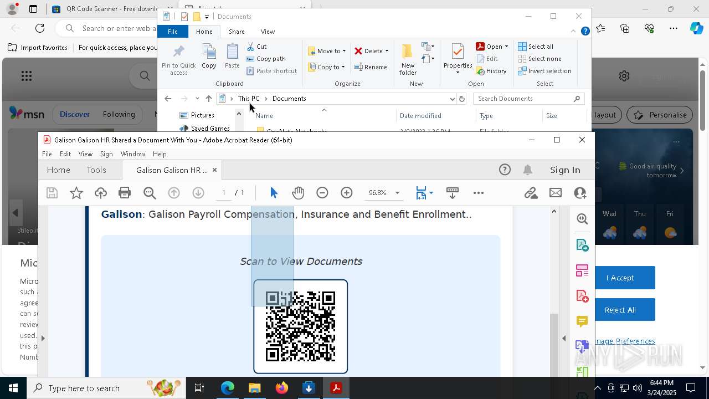Collapse the Explorer ribbon chevron
This screenshot has height=399, width=709.
(573, 32)
